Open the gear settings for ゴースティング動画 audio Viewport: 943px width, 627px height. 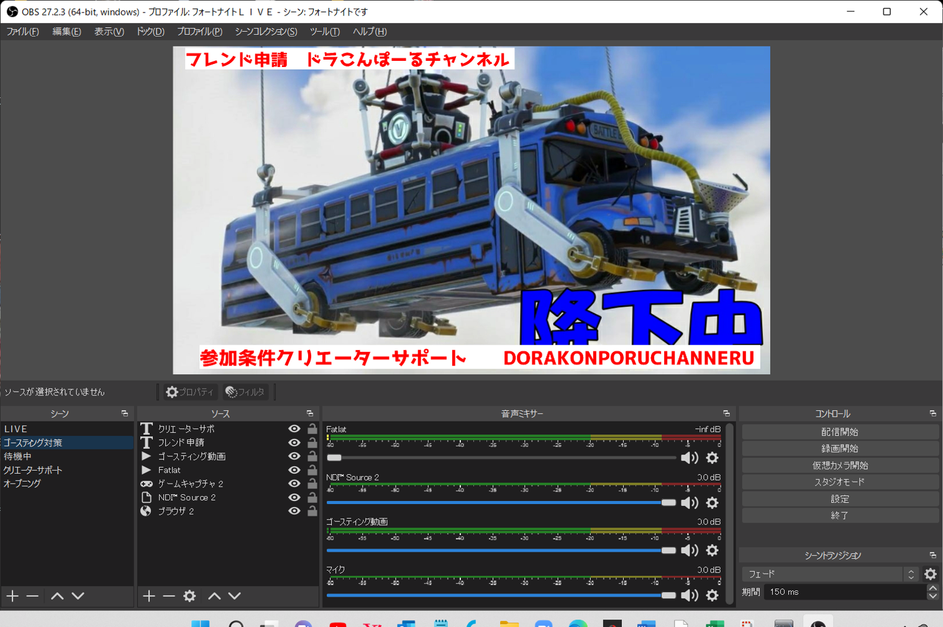point(713,550)
